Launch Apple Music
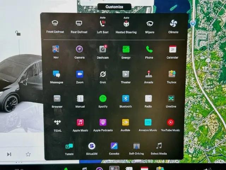Screen dimensions: 226x170 (x=80, y=125)
